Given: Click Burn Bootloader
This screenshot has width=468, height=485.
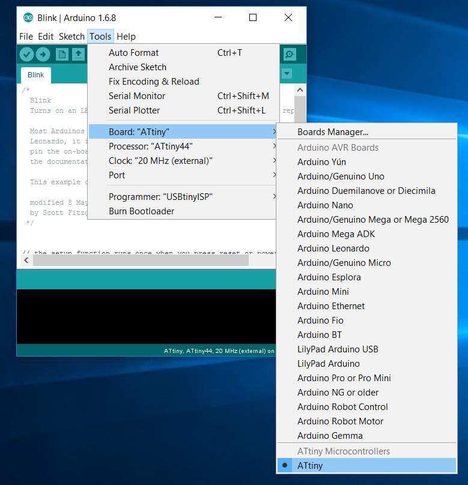Looking at the screenshot, I should tap(183, 211).
